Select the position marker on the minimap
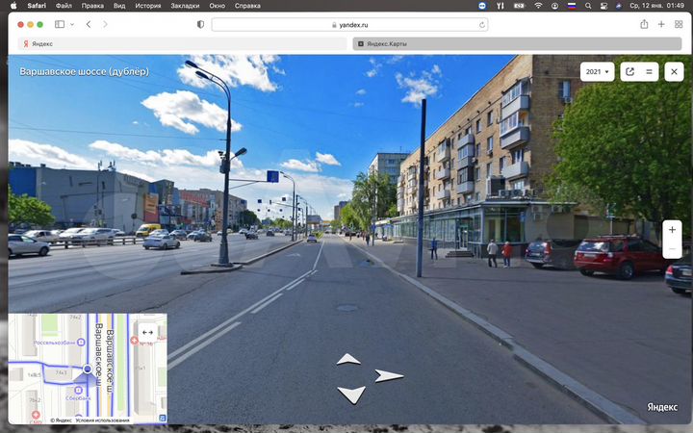The width and height of the screenshot is (693, 433). pyautogui.click(x=88, y=369)
